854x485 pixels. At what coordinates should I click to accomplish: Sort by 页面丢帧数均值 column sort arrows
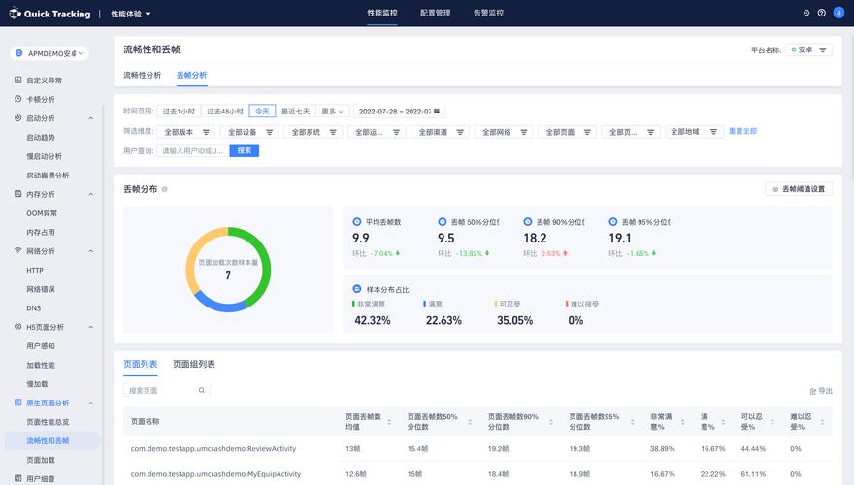389,422
